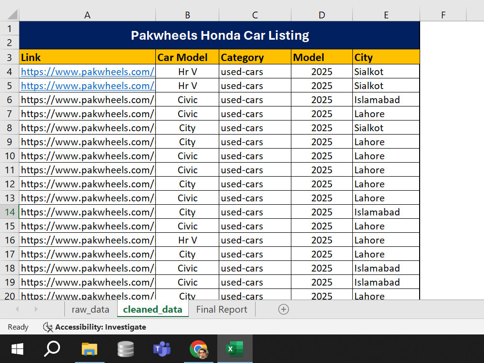Select the City header cell in row 3

click(386, 57)
